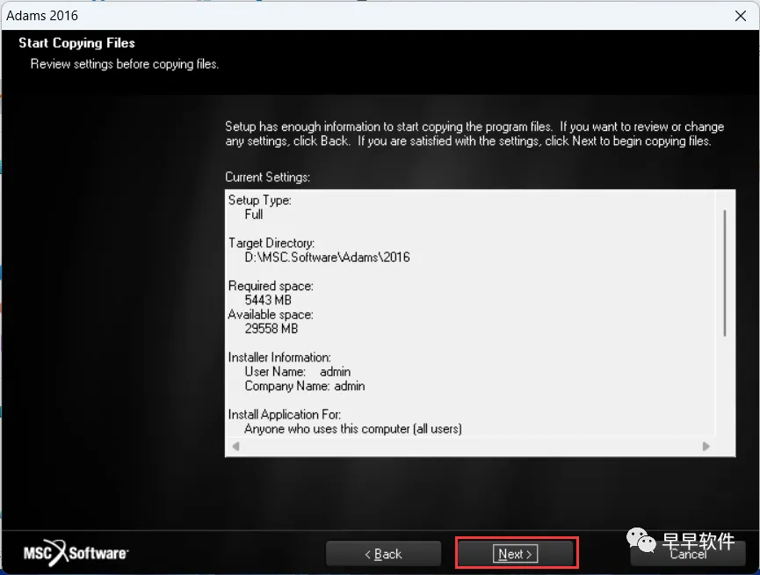Click the 'Install Application For:' label
Screen dimensions: 760x575
pos(285,414)
